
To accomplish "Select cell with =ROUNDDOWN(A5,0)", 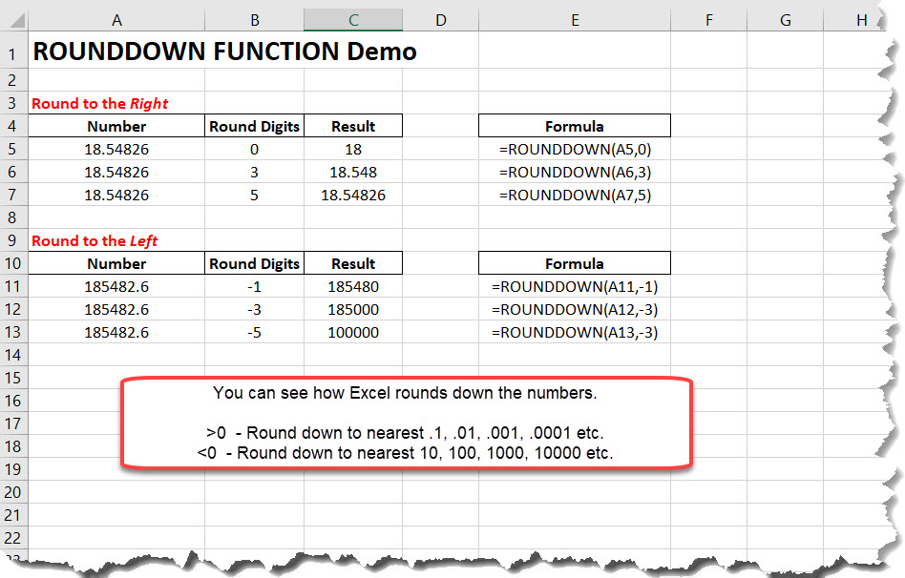I will pos(575,149).
